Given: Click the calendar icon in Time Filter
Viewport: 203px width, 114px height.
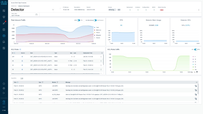Looking at the screenshot, I should tap(37, 15).
